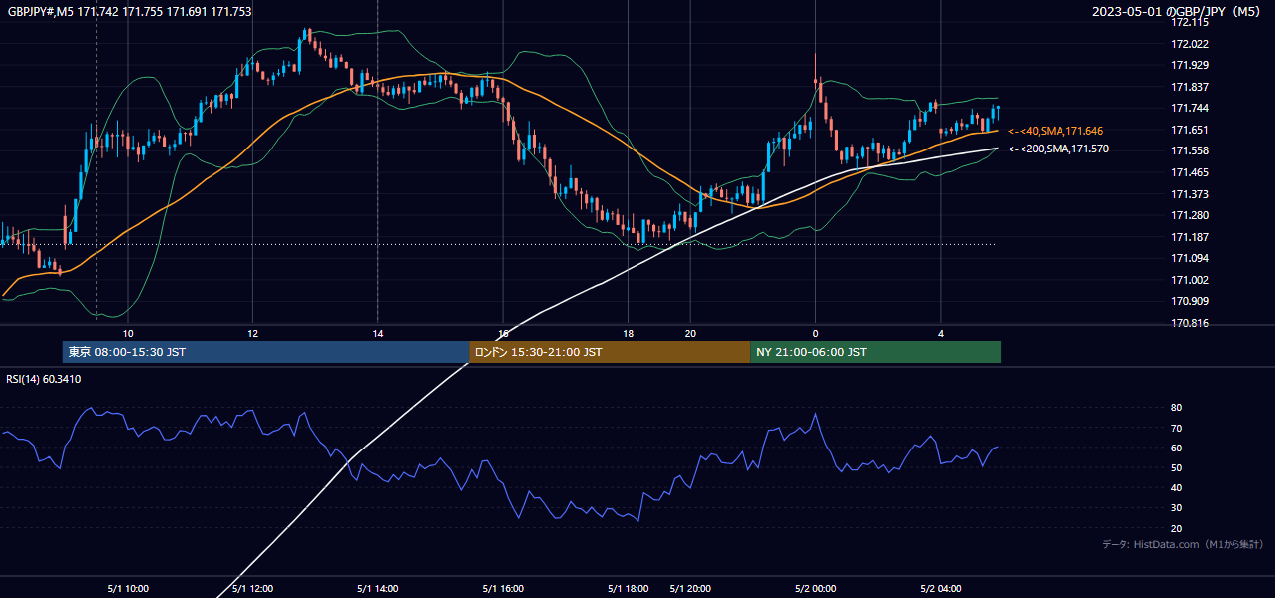Click the 5/1 16:00 time axis label
Screen dimensions: 1275x598
(x=502, y=588)
